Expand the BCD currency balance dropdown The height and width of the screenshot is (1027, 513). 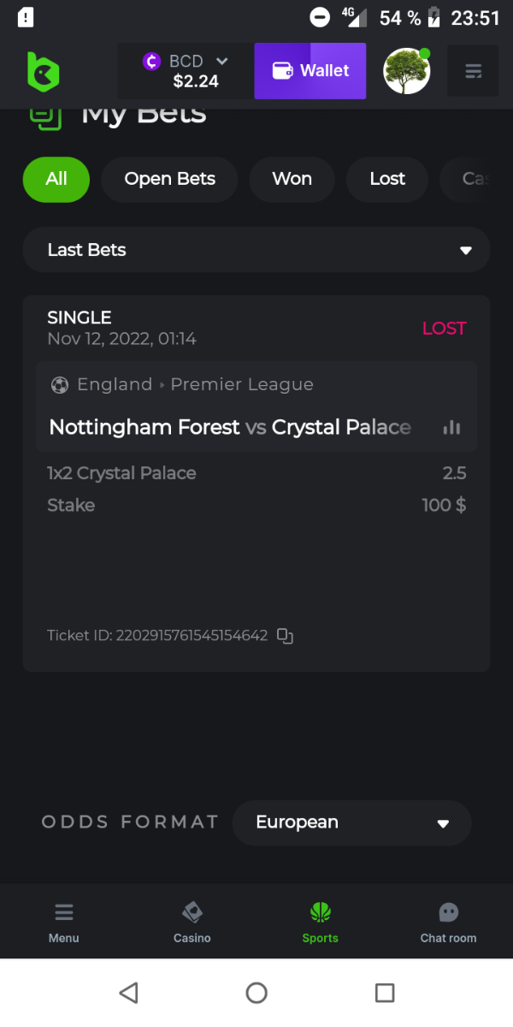[x=186, y=71]
